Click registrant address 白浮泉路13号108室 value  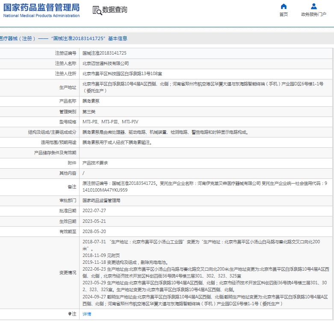pos(122,74)
